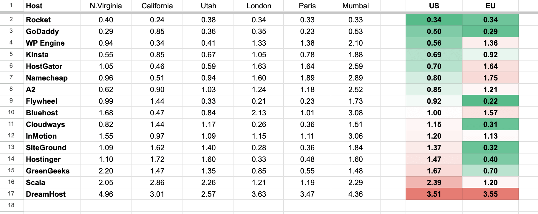Click the N.Virginia column header

pos(106,6)
